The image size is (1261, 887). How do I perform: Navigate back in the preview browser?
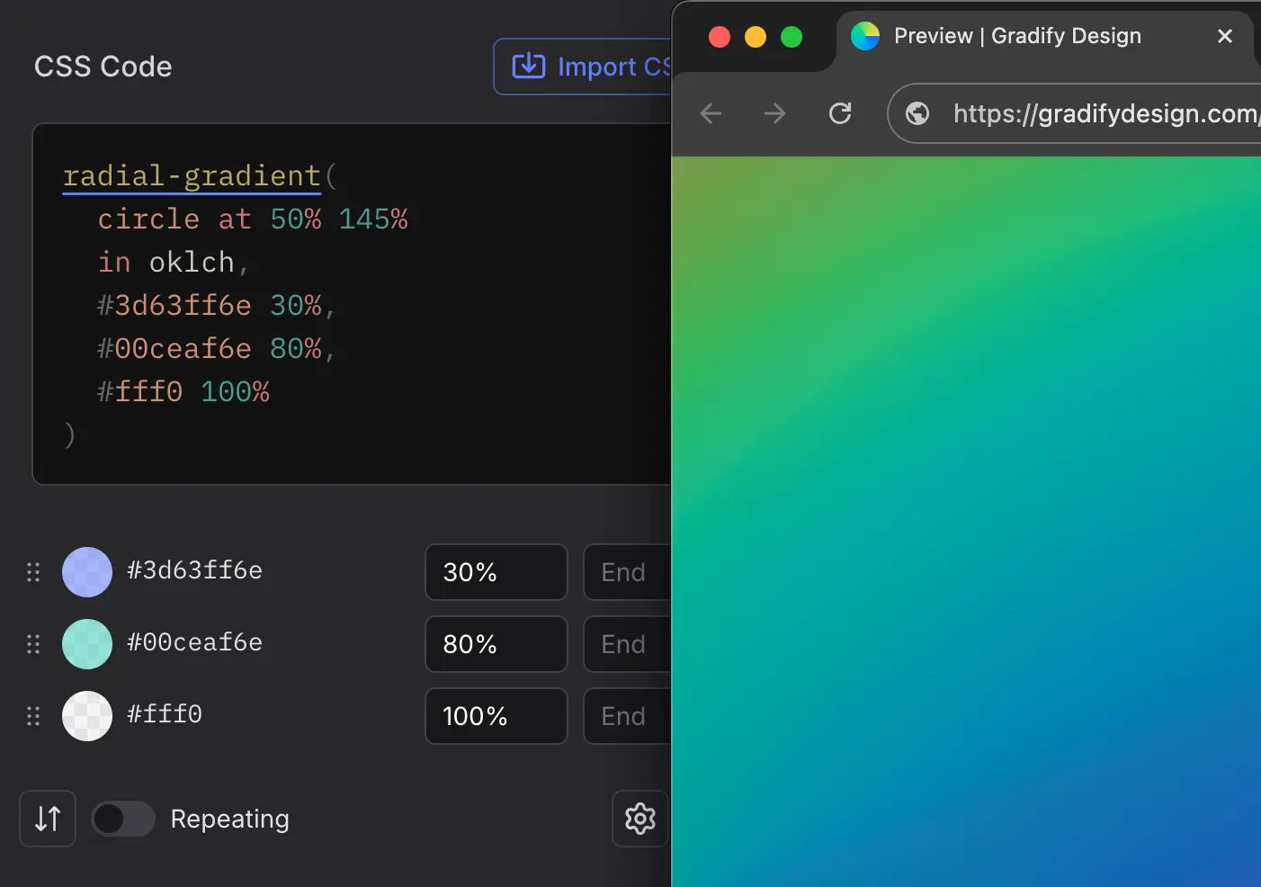coord(710,113)
